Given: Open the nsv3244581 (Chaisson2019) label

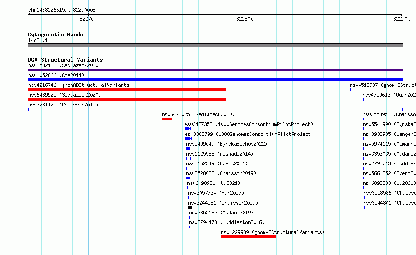Looking at the screenshot, I should 223,203.
